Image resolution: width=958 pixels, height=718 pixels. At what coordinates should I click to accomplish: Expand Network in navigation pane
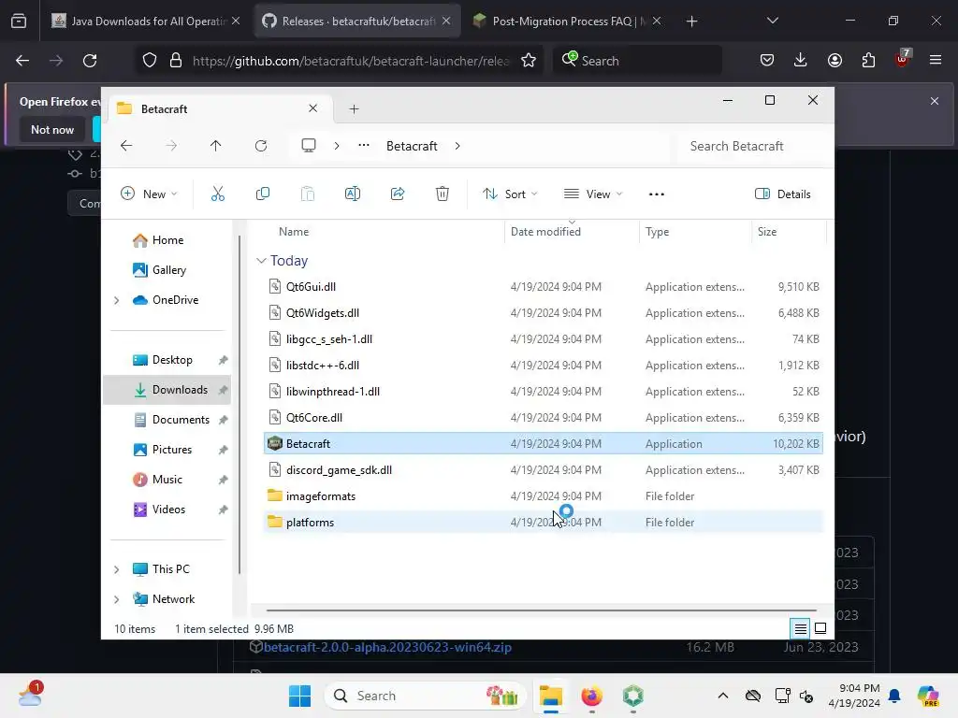[x=116, y=599]
